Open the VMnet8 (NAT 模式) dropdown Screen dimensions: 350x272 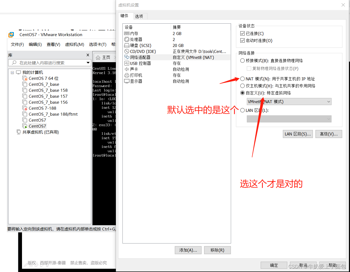pos(289,102)
